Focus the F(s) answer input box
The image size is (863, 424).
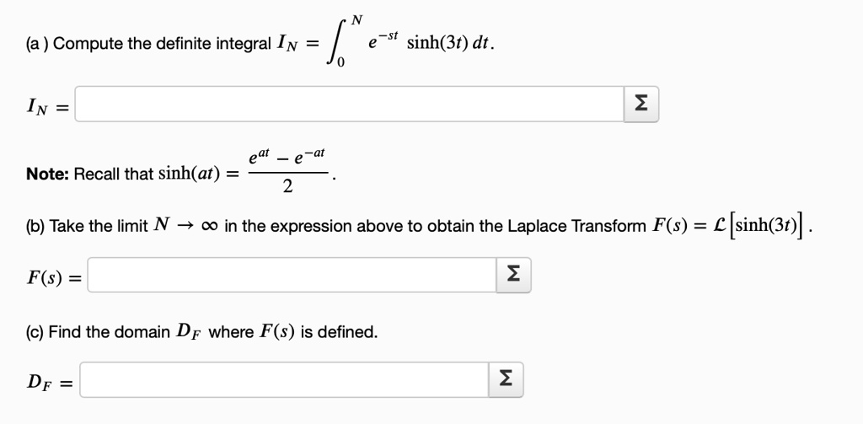[292, 275]
